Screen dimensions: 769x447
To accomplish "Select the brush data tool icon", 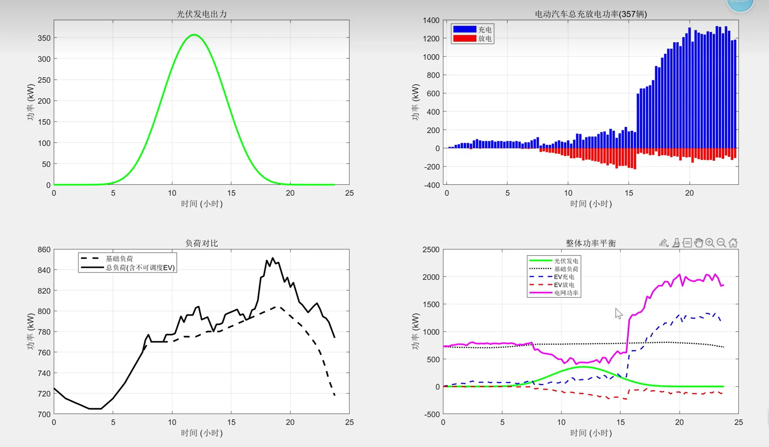I will point(676,243).
